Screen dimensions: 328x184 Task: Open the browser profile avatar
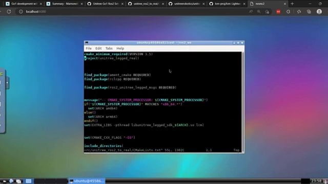point(319,11)
